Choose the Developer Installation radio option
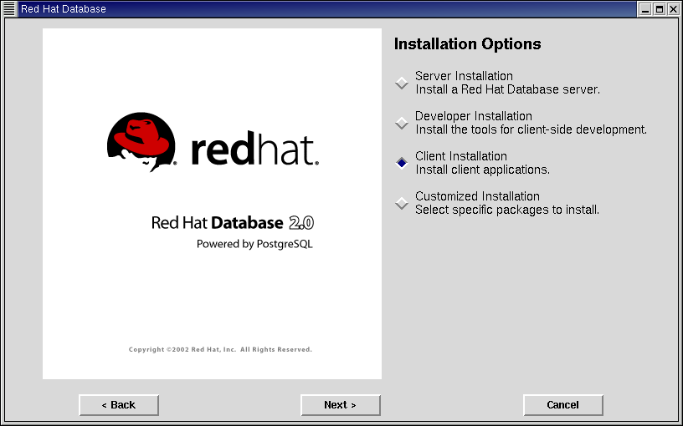Screen dimensions: 683x426 click(402, 123)
